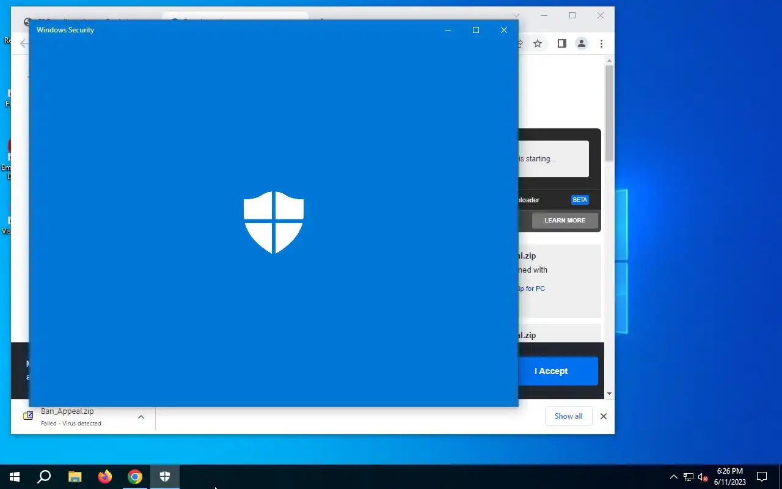Show hidden system tray icons
782x489 pixels.
[674, 477]
